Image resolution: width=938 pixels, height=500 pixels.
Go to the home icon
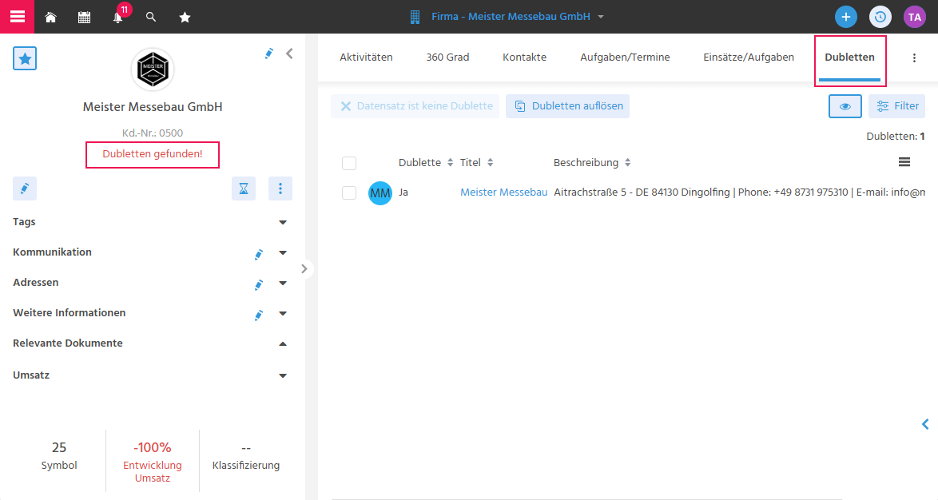[x=51, y=18]
